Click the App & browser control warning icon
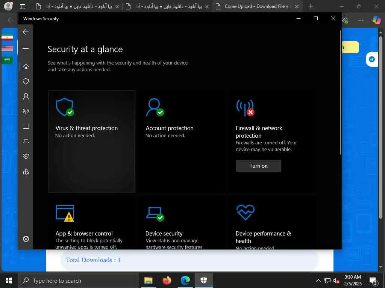385x288 pixels. [65, 213]
